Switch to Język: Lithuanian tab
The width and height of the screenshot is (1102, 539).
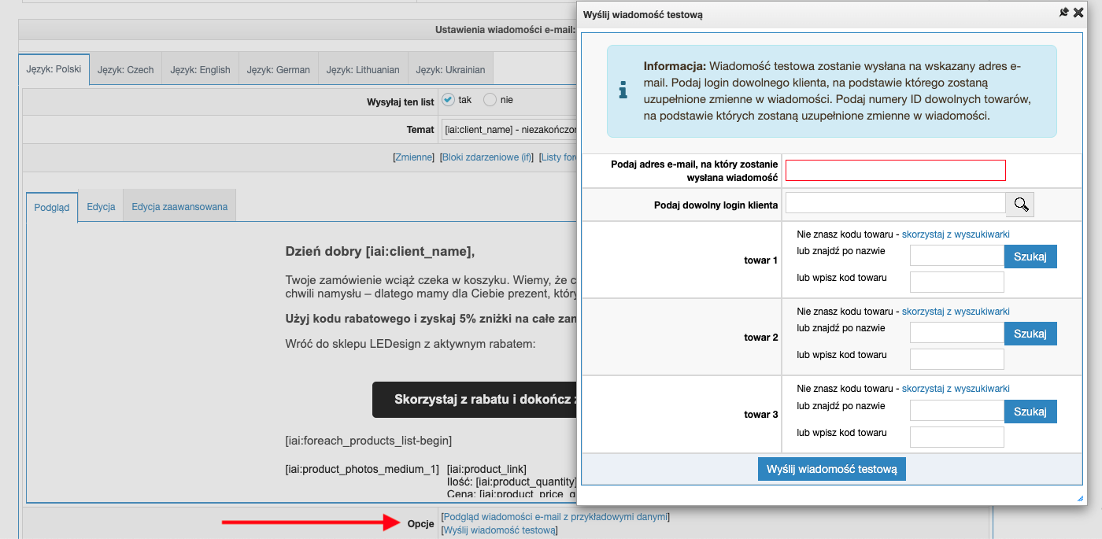(363, 69)
